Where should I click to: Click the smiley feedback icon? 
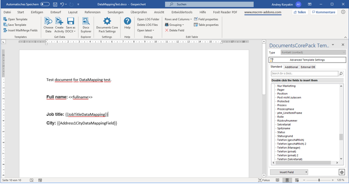[x=343, y=12]
